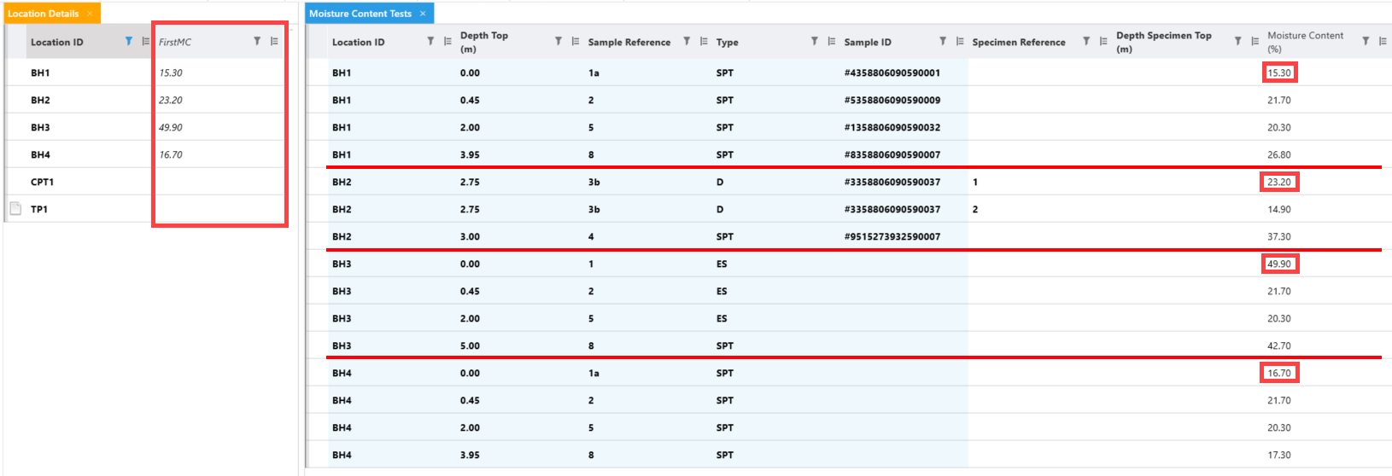Filter the Specimen Reference column
Screen dimensions: 1392x476
point(1086,41)
